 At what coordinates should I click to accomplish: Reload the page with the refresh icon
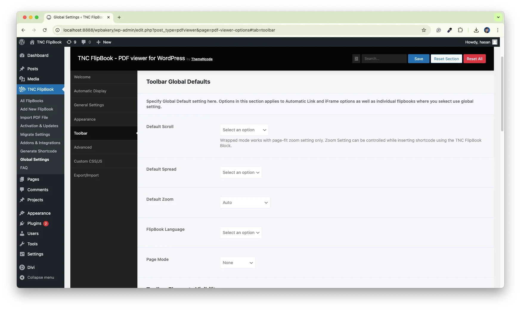click(45, 30)
